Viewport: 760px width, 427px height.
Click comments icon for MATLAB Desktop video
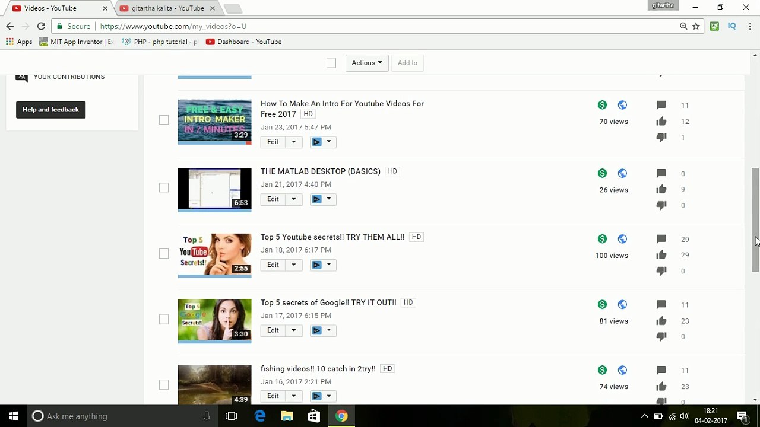coord(661,173)
